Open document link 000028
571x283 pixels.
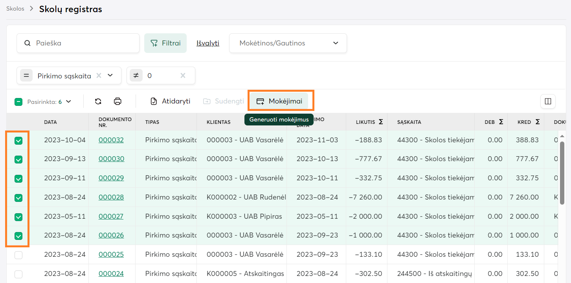point(111,197)
